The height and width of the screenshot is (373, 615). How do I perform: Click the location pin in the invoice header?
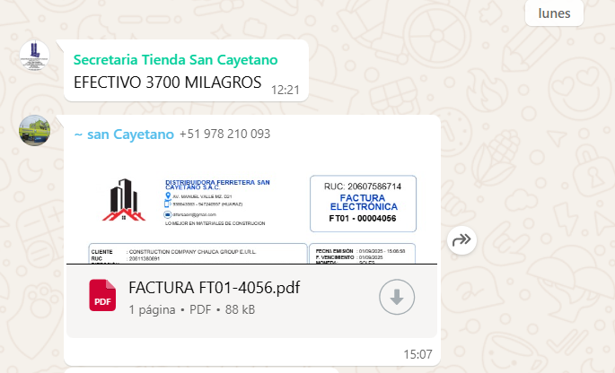point(168,195)
